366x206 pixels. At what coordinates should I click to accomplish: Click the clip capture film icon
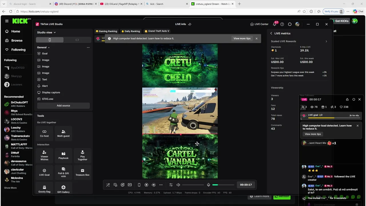click(x=130, y=185)
